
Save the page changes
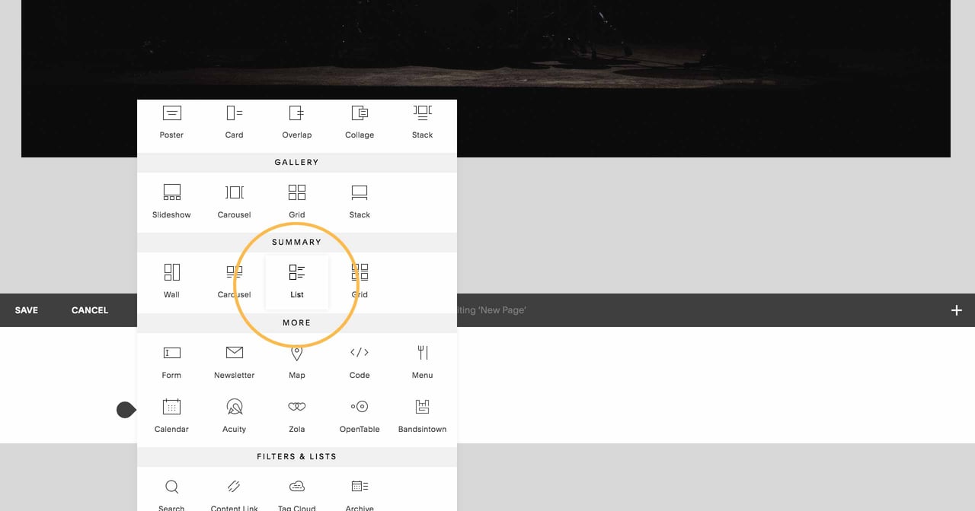[26, 310]
